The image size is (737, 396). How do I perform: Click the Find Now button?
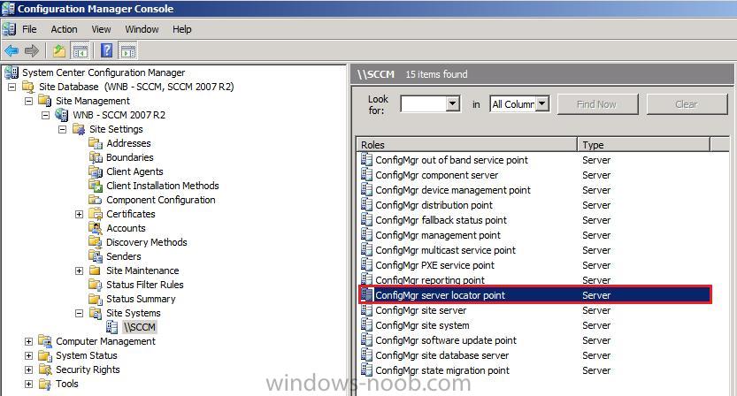597,104
